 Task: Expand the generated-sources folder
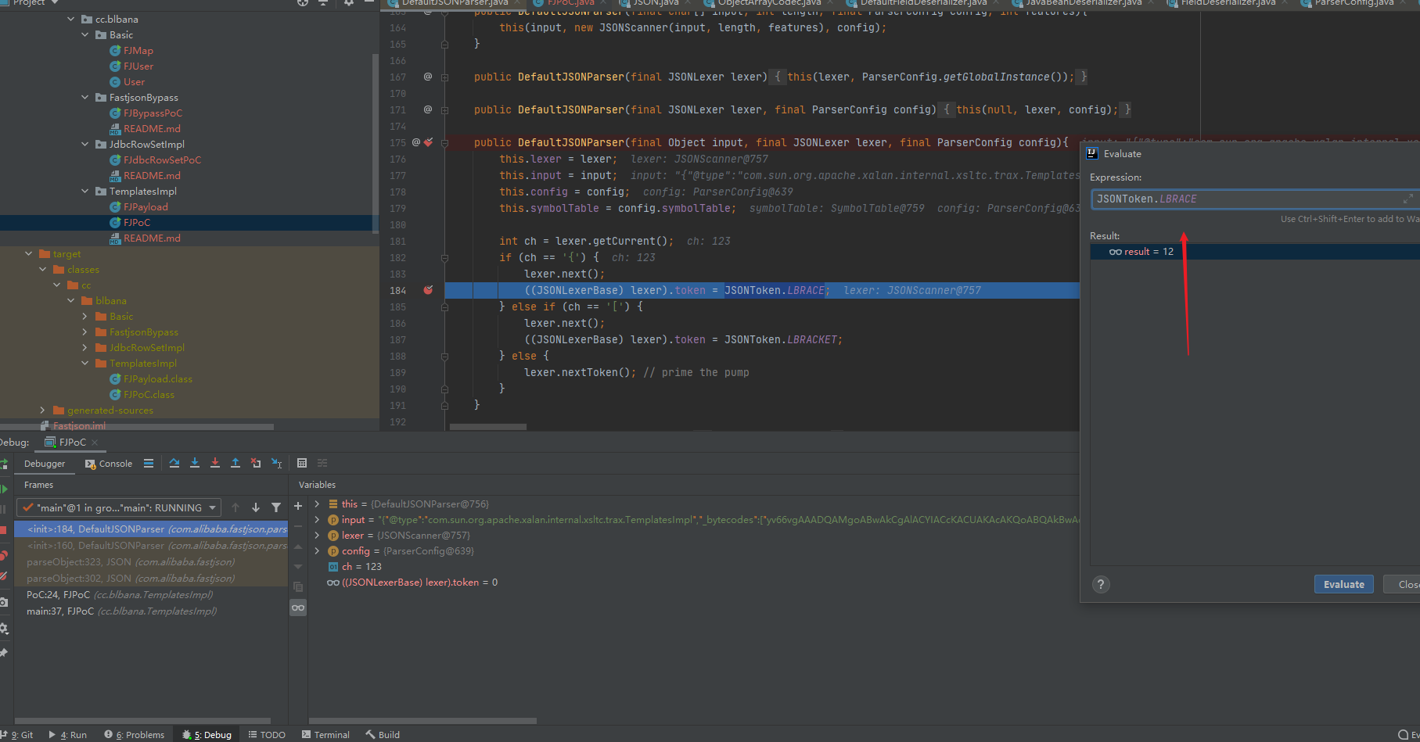pos(43,410)
